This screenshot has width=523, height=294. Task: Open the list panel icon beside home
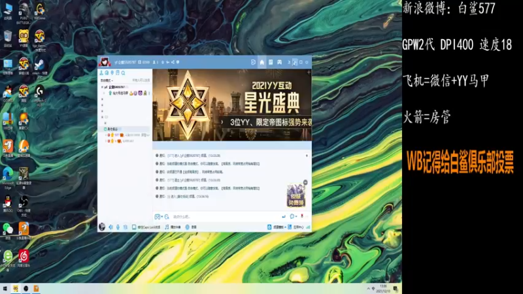[271, 62]
